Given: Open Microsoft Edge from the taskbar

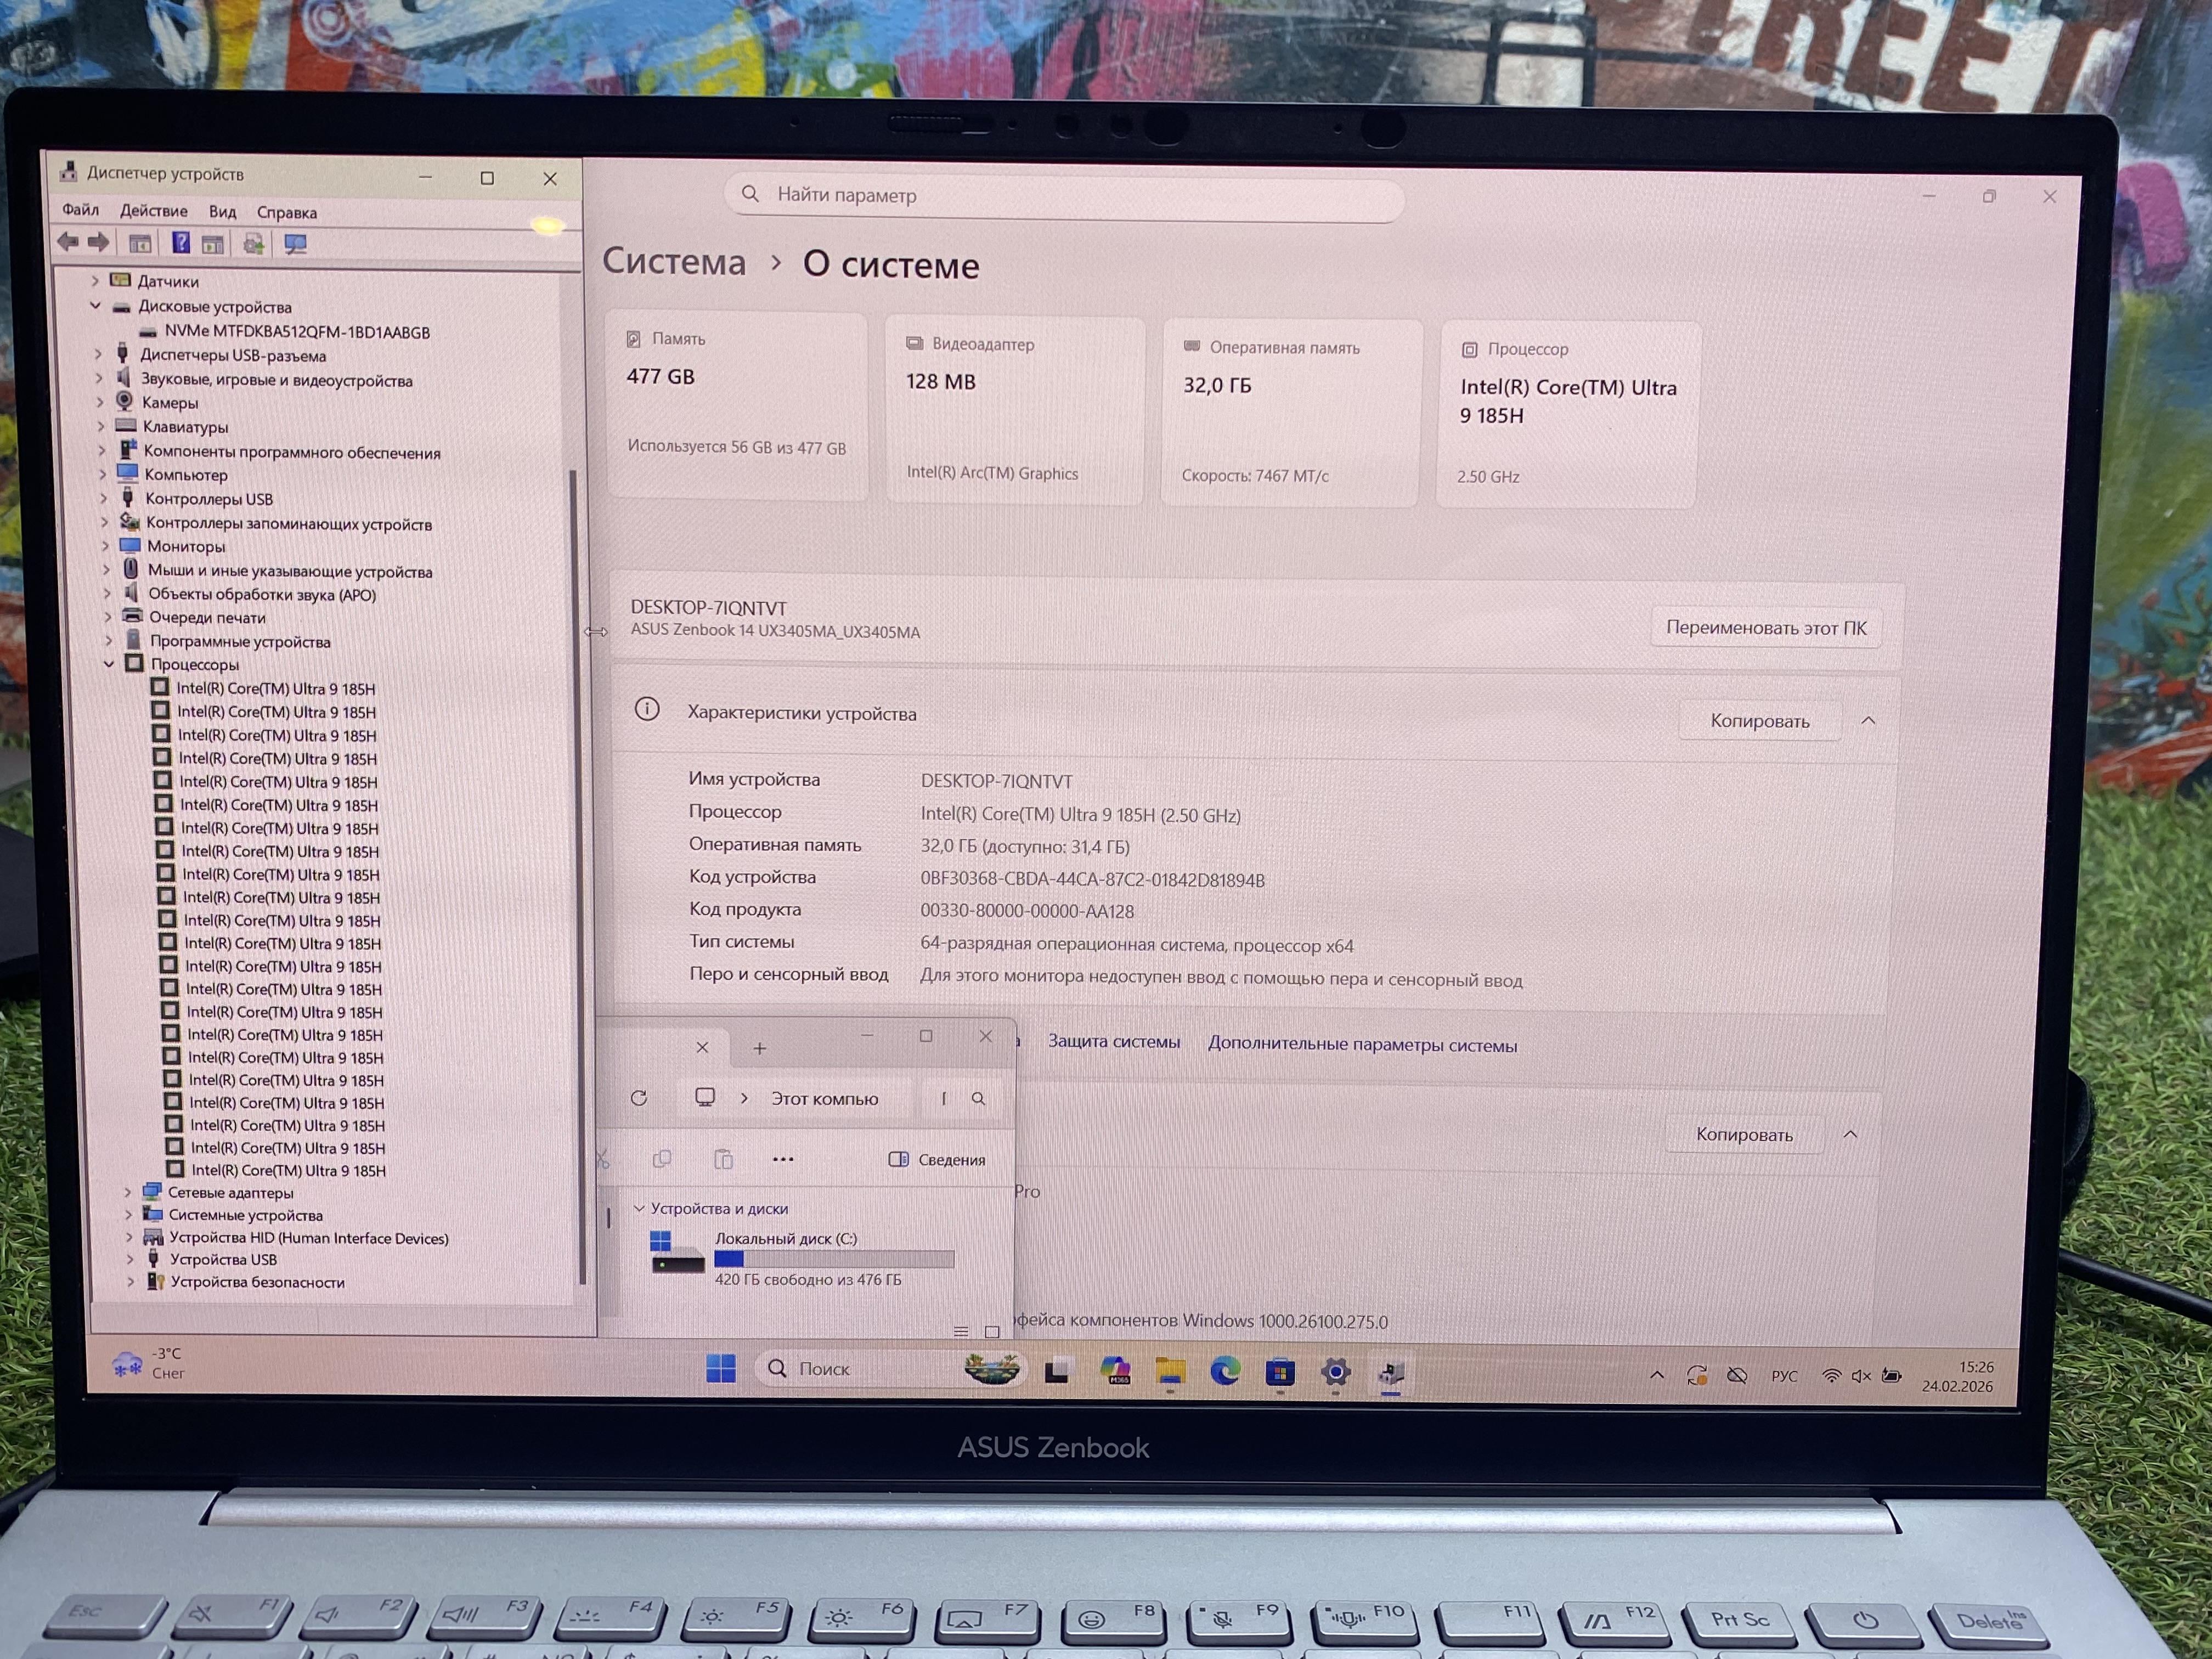Looking at the screenshot, I should [x=1225, y=1371].
